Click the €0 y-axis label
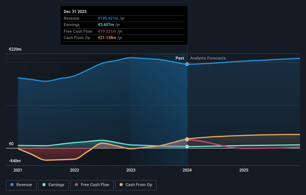Screen dimensions: 306x195 point(11,144)
